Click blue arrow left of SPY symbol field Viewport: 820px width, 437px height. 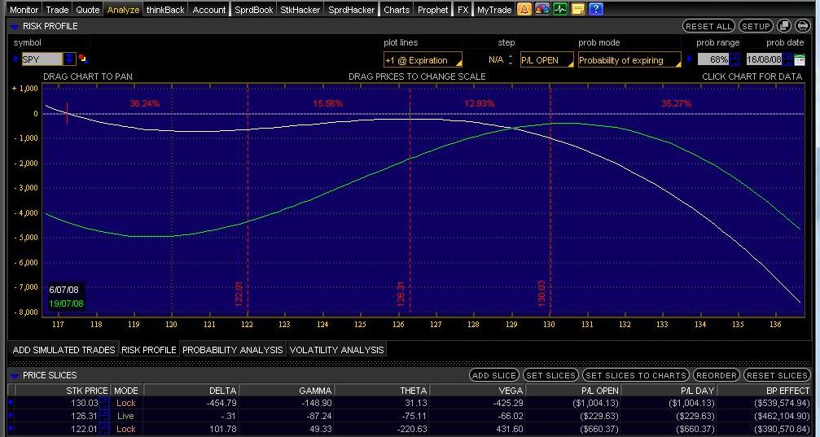point(16,59)
